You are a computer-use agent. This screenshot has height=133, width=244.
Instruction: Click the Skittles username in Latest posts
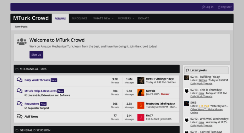click(x=203, y=80)
